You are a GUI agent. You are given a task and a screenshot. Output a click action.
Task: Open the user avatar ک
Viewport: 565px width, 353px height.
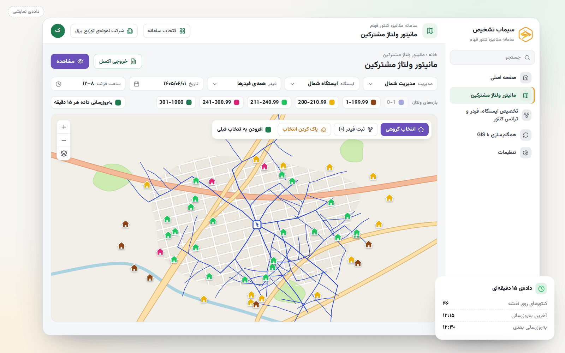[x=58, y=31]
